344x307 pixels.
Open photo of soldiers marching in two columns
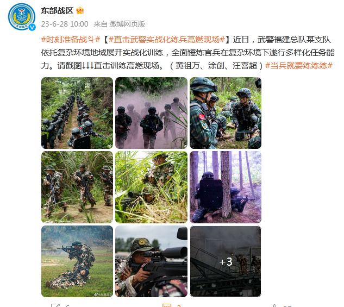[x=77, y=113]
